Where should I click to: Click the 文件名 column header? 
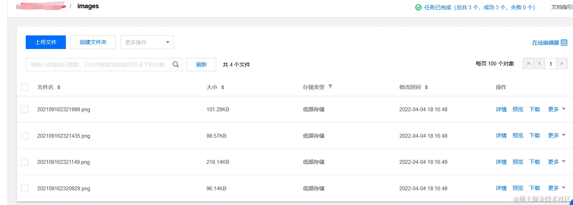click(x=45, y=87)
